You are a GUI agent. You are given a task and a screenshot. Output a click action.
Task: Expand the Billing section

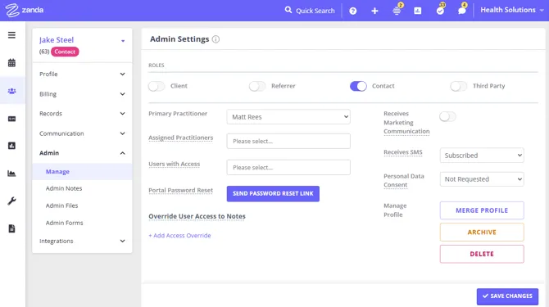[x=82, y=94]
